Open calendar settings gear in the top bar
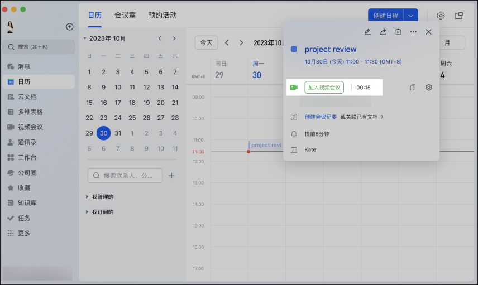Viewport: 478px width, 285px height. (441, 16)
